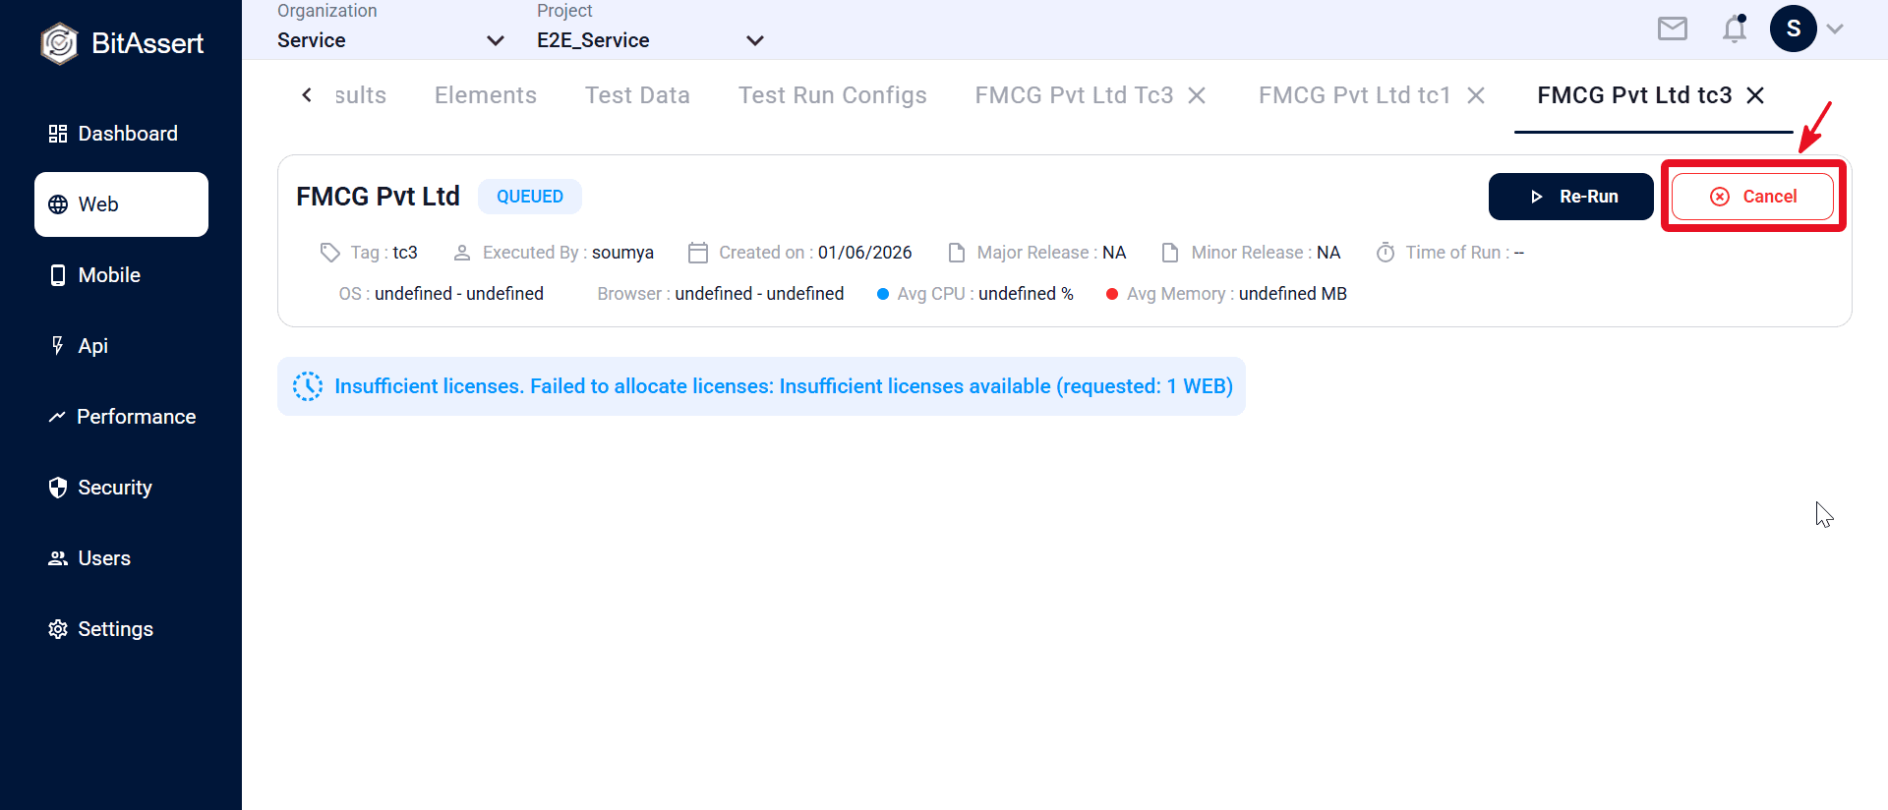The width and height of the screenshot is (1888, 810).
Task: Click the clock icon in license message
Action: (x=308, y=386)
